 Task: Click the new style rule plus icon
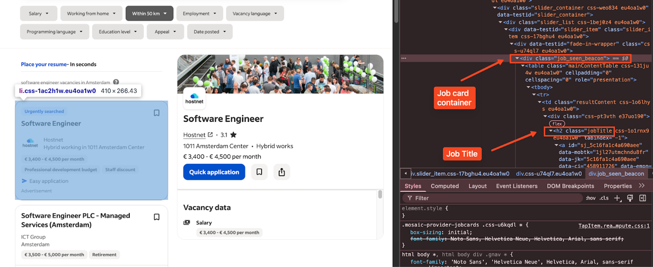(617, 198)
